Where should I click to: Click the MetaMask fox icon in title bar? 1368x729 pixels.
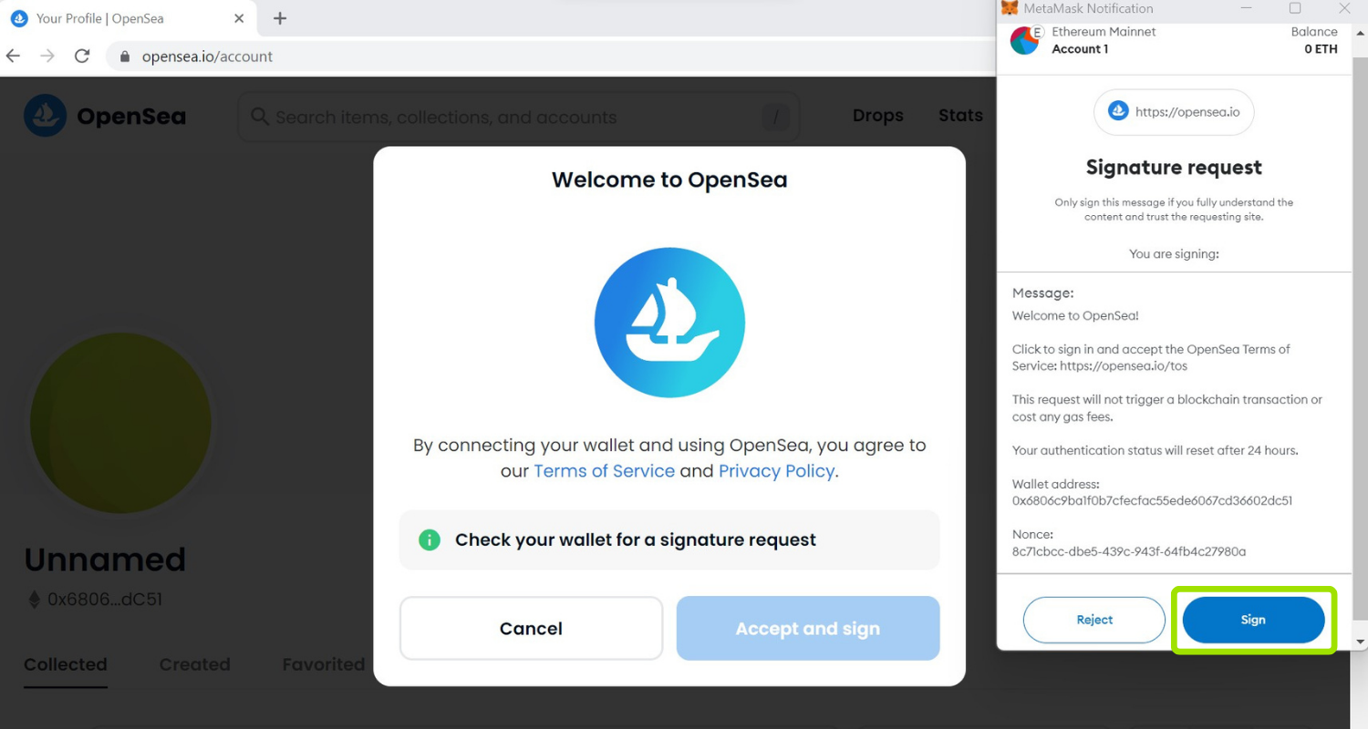coord(1009,8)
